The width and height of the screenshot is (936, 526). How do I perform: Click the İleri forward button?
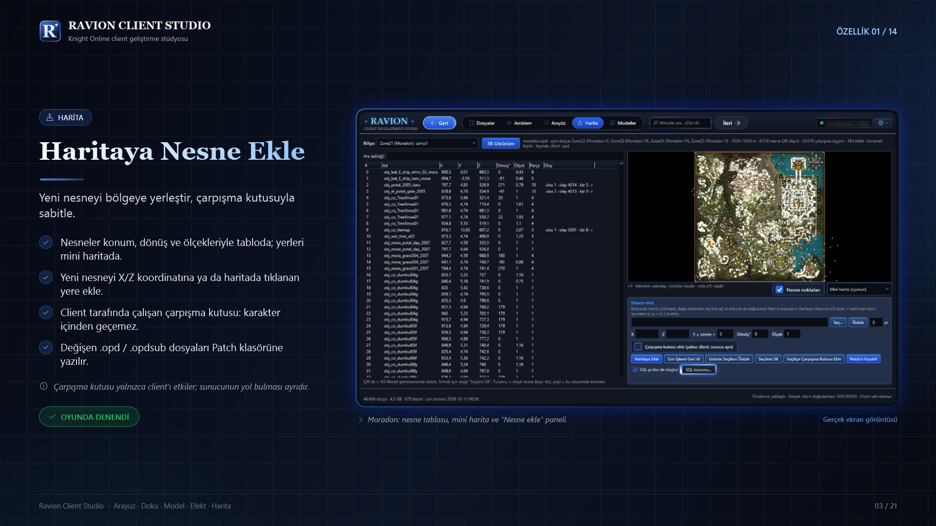pos(731,123)
